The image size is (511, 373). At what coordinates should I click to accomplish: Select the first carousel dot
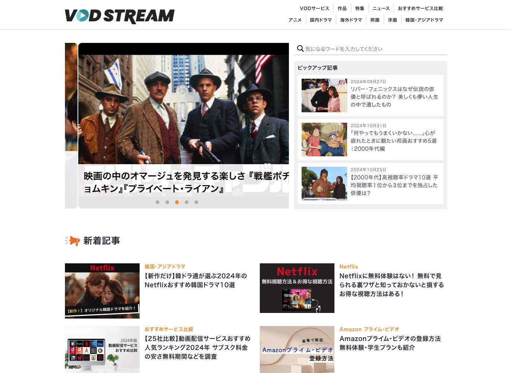pyautogui.click(x=158, y=202)
